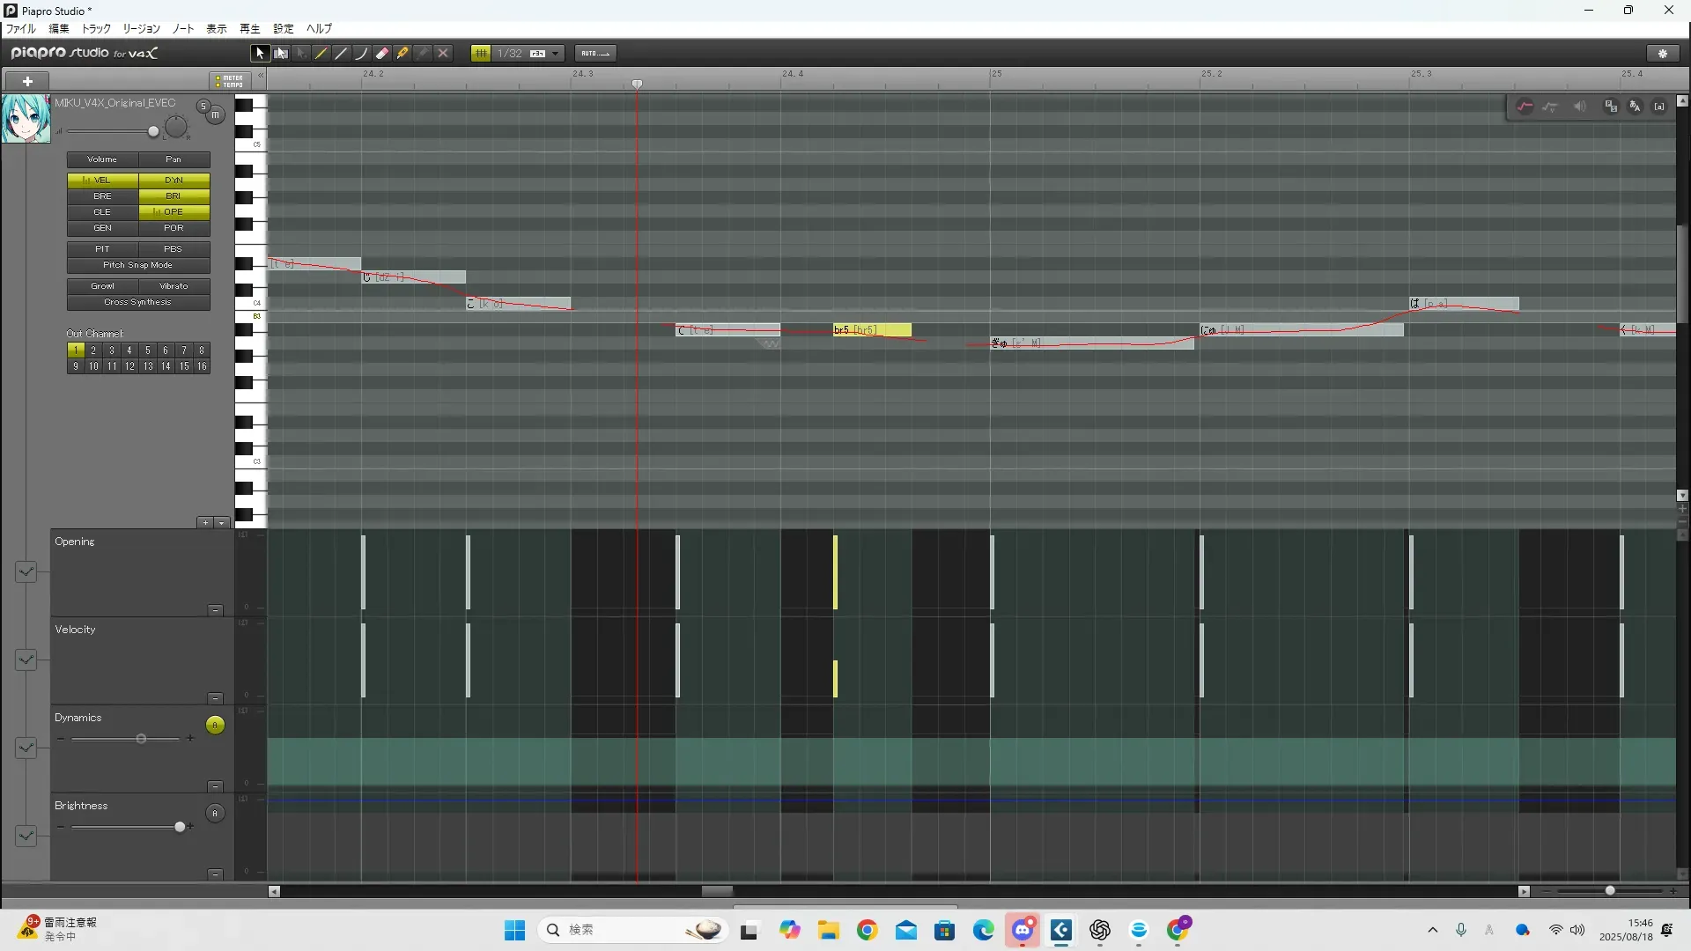Solo the MIKU_V4X track
1691x951 pixels.
pyautogui.click(x=203, y=106)
